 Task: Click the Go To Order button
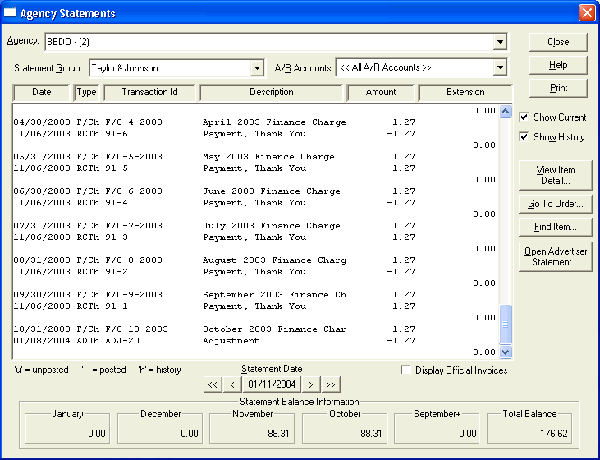tap(555, 204)
